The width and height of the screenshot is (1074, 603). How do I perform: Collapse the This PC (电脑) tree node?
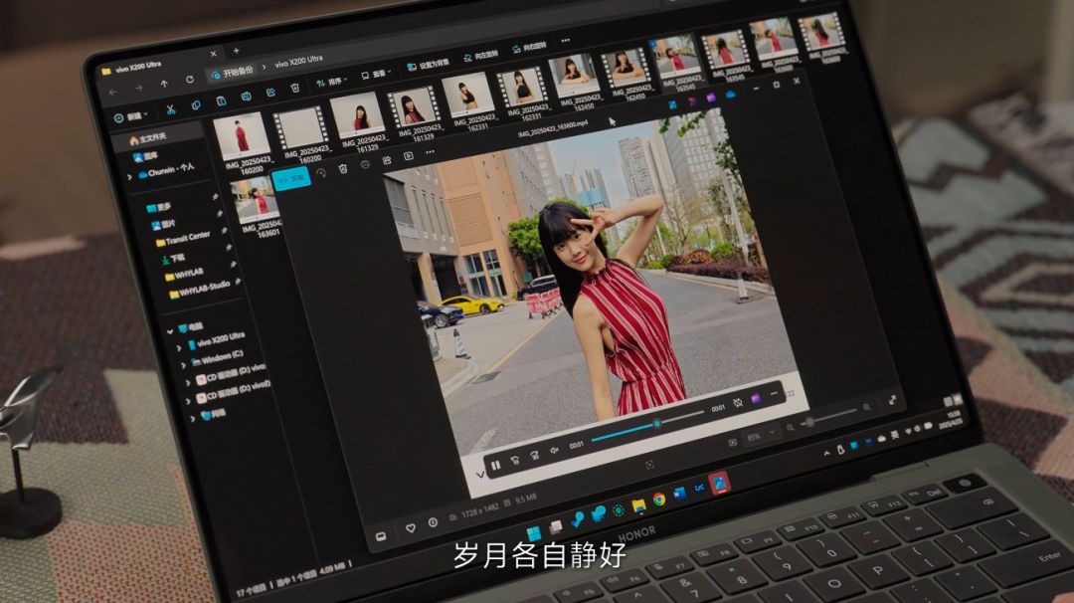point(170,331)
